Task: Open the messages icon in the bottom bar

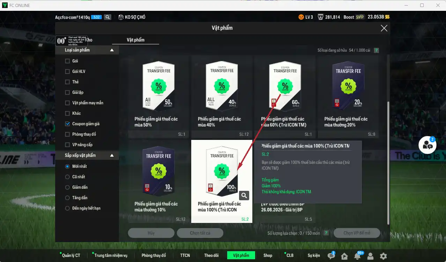Action: click(331, 256)
